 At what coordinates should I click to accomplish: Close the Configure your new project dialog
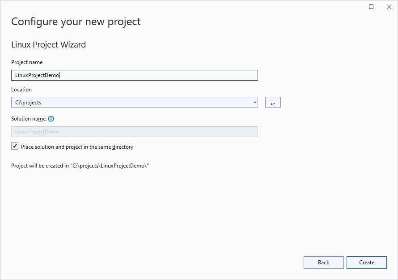pos(389,7)
